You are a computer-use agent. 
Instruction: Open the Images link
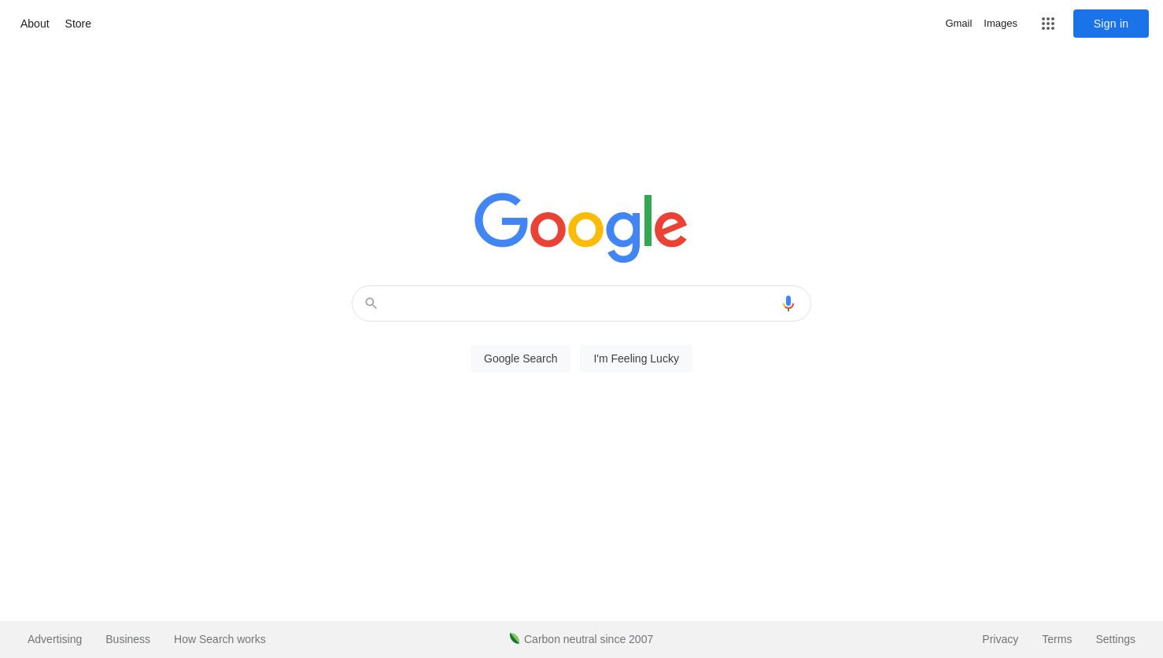point(1000,24)
